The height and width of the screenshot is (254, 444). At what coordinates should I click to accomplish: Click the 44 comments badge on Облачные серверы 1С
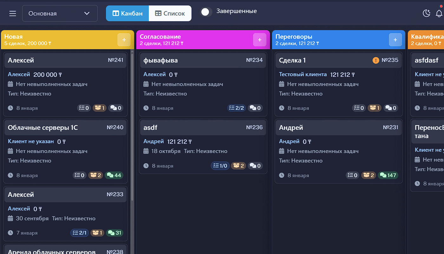click(114, 175)
